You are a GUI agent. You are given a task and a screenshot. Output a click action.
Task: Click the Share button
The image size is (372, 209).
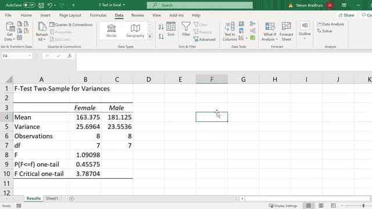[x=346, y=15]
